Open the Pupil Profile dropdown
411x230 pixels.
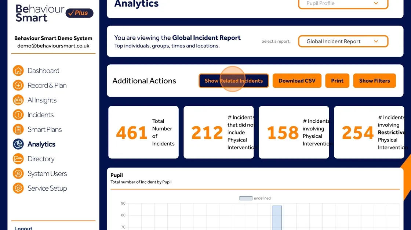point(343,3)
